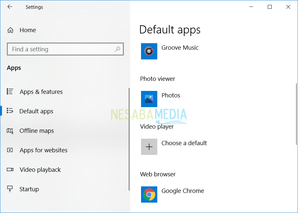
Task: Maximize the Settings window
Action: [x=270, y=7]
